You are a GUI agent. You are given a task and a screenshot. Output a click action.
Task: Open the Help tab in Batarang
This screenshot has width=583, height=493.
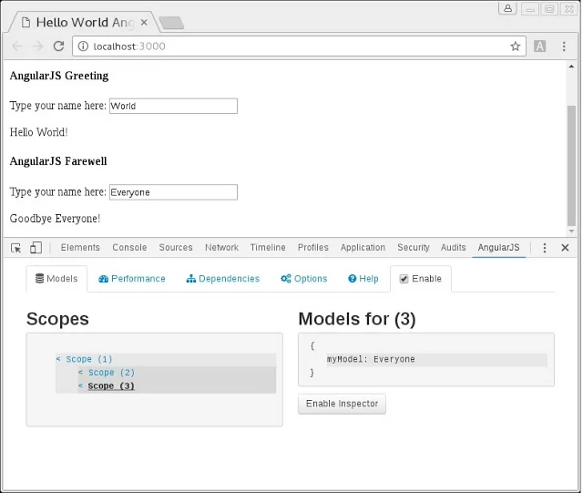click(363, 279)
